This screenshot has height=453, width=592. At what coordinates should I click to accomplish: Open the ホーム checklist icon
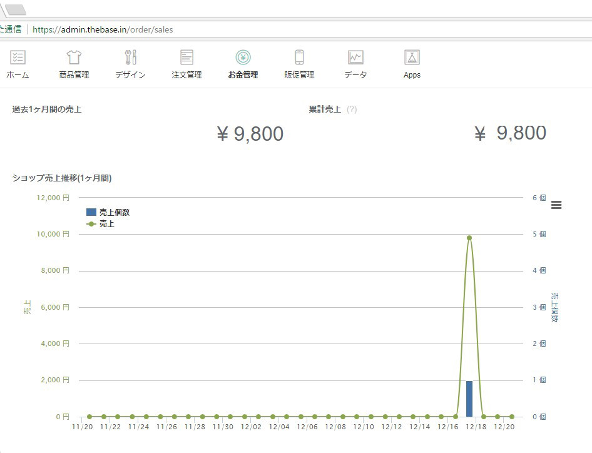click(18, 58)
